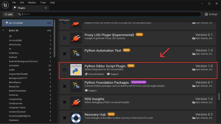
Task: Click the All Plugins category icon in sidebar
Action: pos(7,23)
